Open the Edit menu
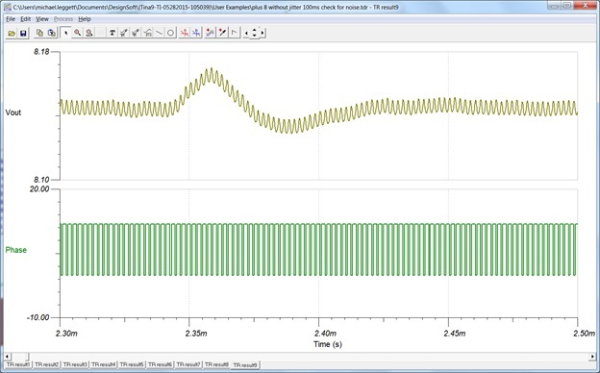 pos(25,18)
